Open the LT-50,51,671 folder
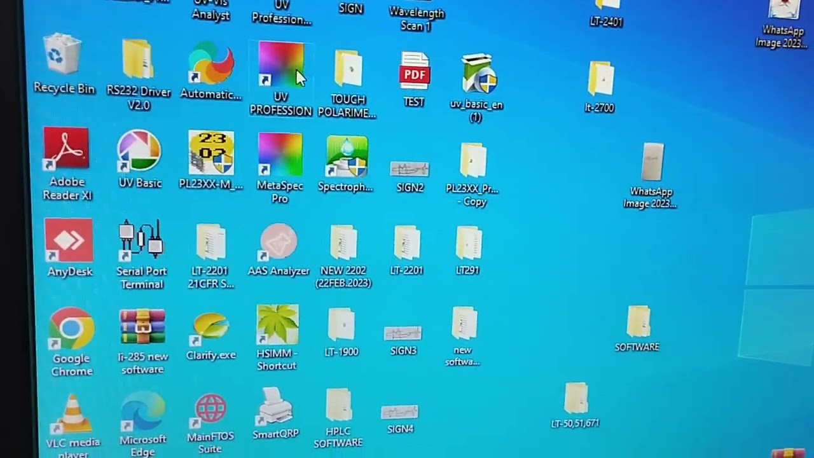The image size is (814, 458). click(x=576, y=399)
